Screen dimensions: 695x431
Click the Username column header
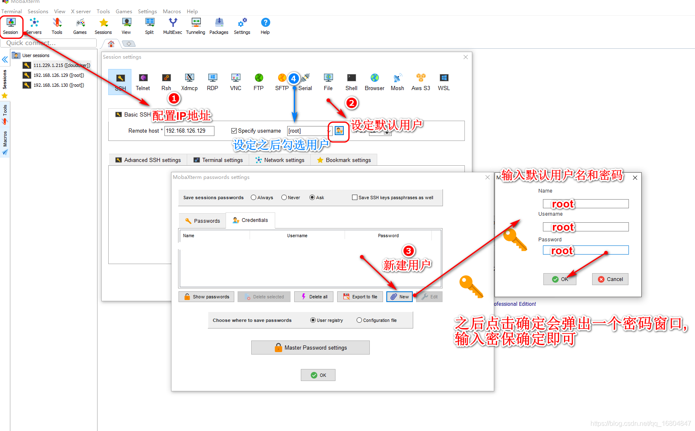[x=297, y=236]
